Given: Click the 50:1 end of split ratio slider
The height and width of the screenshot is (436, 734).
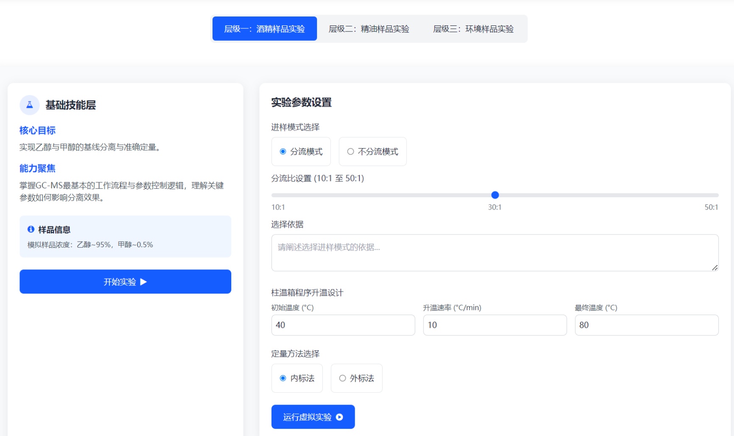Looking at the screenshot, I should pos(716,195).
